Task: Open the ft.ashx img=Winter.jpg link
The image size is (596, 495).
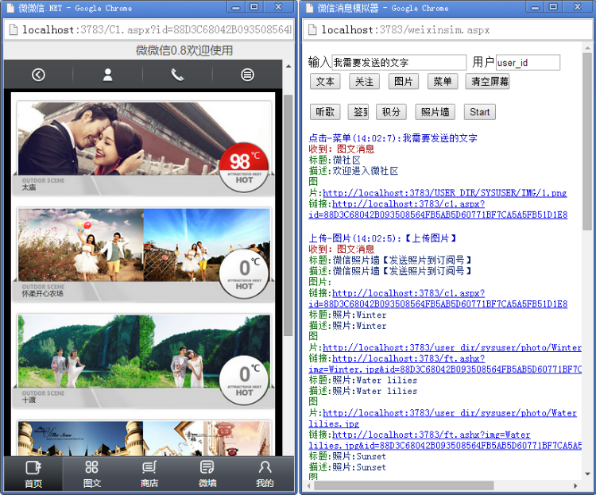Action: click(x=445, y=364)
